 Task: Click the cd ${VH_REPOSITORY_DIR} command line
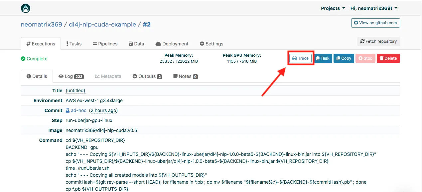[x=95, y=140]
